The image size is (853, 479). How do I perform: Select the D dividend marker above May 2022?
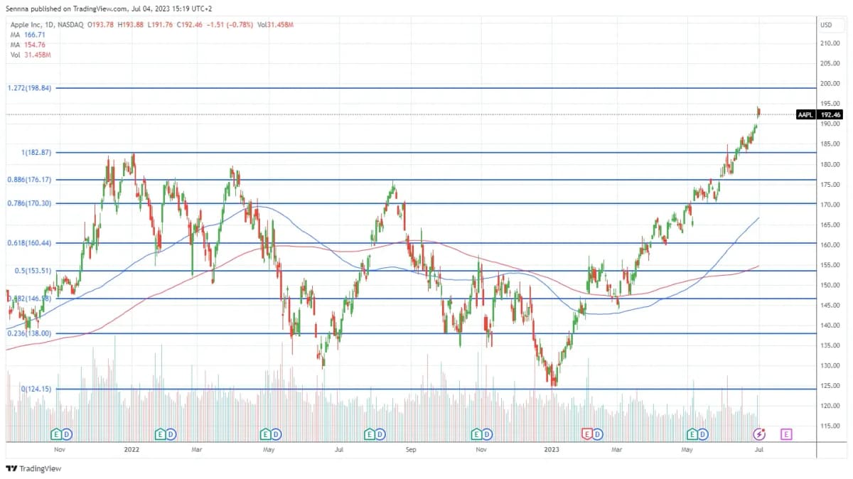(276, 434)
